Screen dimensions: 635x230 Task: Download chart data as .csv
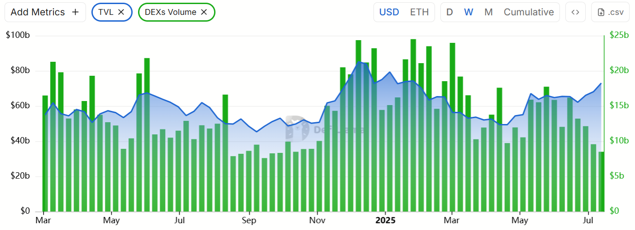610,12
